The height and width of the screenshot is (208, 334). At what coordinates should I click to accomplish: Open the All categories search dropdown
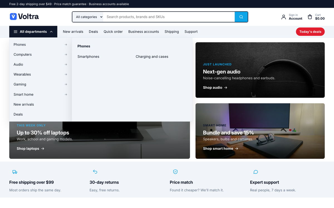(x=88, y=17)
